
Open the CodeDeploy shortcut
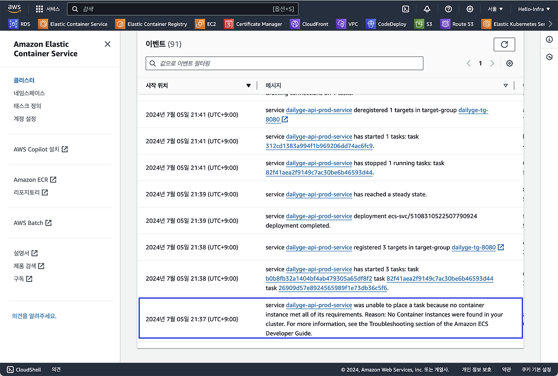point(386,24)
